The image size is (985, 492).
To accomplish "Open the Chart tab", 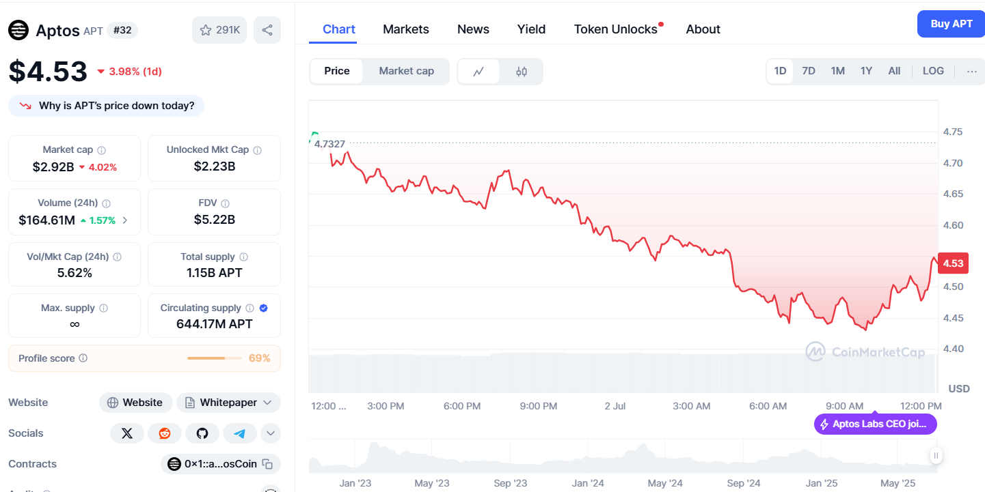I will point(339,29).
